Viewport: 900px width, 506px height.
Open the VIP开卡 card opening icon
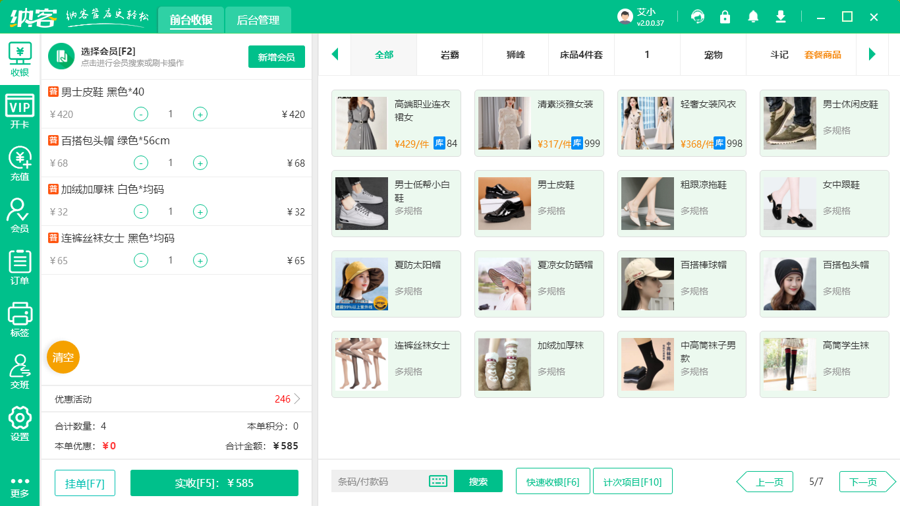pyautogui.click(x=19, y=107)
